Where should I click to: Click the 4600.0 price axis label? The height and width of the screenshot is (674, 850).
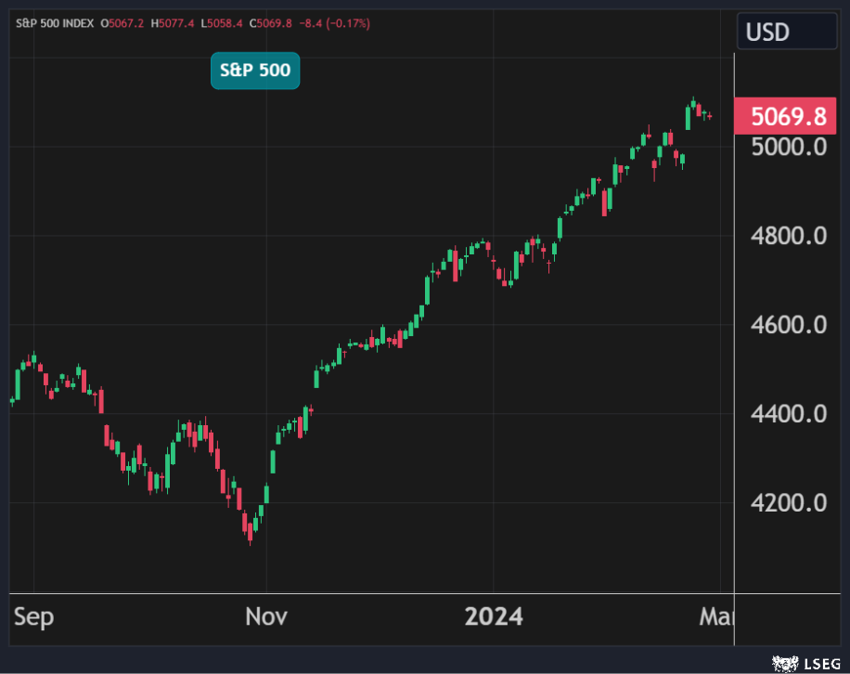[x=789, y=325]
